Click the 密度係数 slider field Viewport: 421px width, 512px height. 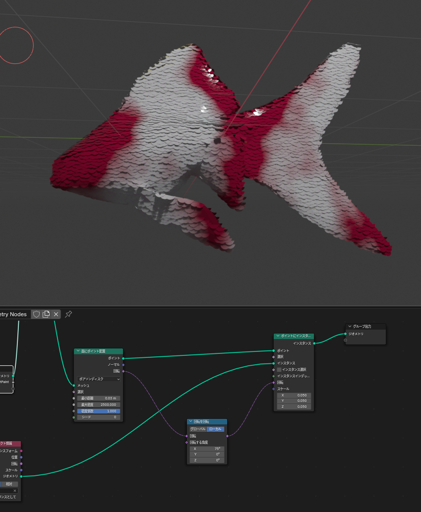coord(99,411)
